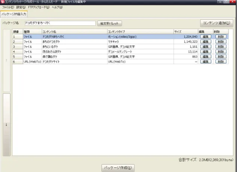The width and height of the screenshot is (239, 172).
Task: Click 編集 for the ドコモダケサイト row
Action: 205,62
